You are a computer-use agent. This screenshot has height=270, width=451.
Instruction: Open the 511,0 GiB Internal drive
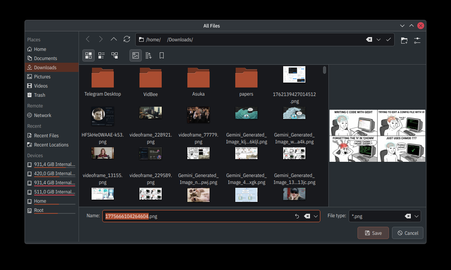point(52,192)
